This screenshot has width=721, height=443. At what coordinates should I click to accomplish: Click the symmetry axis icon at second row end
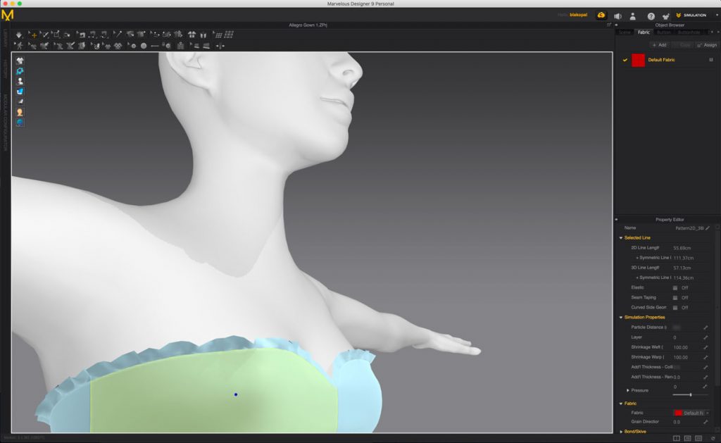click(x=220, y=46)
